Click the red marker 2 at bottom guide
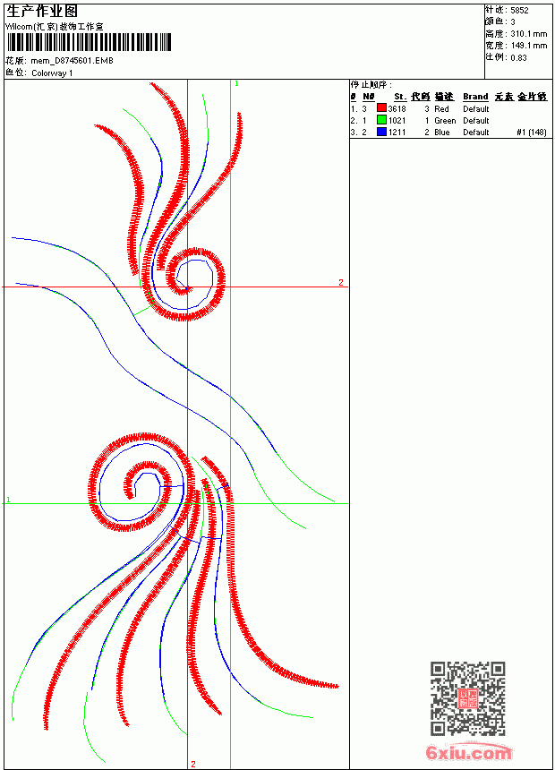Viewport: 555px width, 770px height. coord(193,764)
